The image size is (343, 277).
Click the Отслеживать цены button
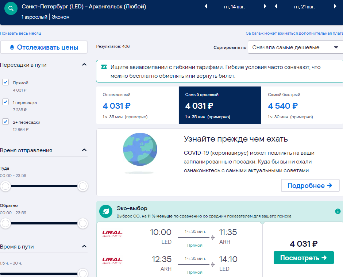click(x=44, y=47)
